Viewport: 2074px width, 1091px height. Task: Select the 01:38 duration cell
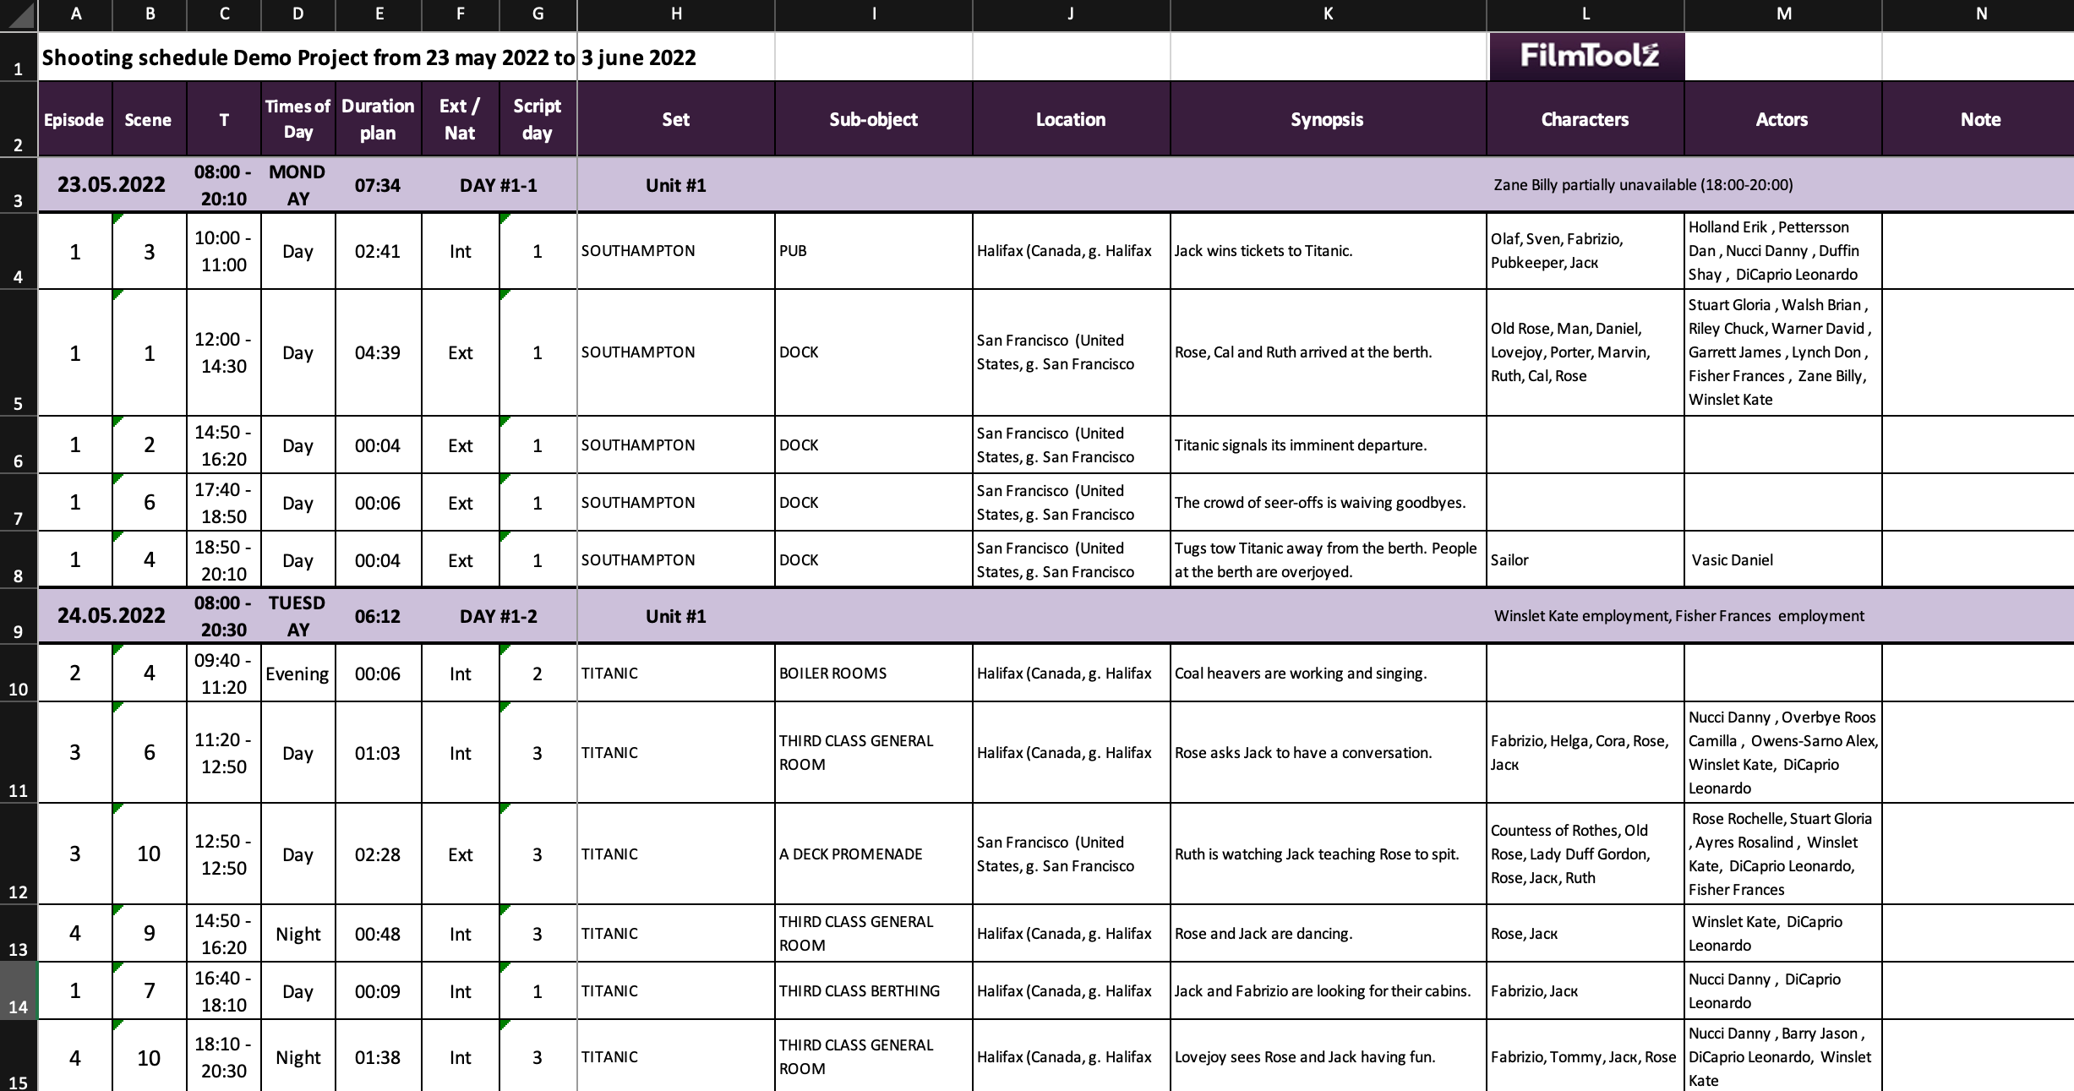pyautogui.click(x=378, y=1056)
